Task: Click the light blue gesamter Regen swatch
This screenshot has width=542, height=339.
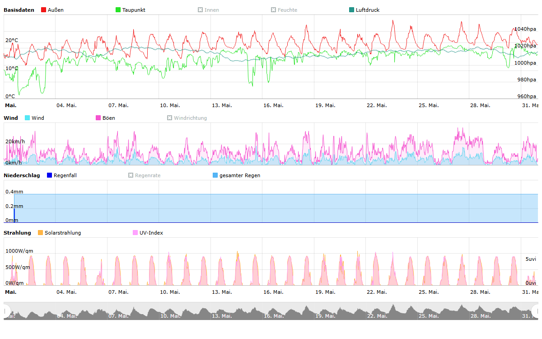Action: [x=215, y=175]
